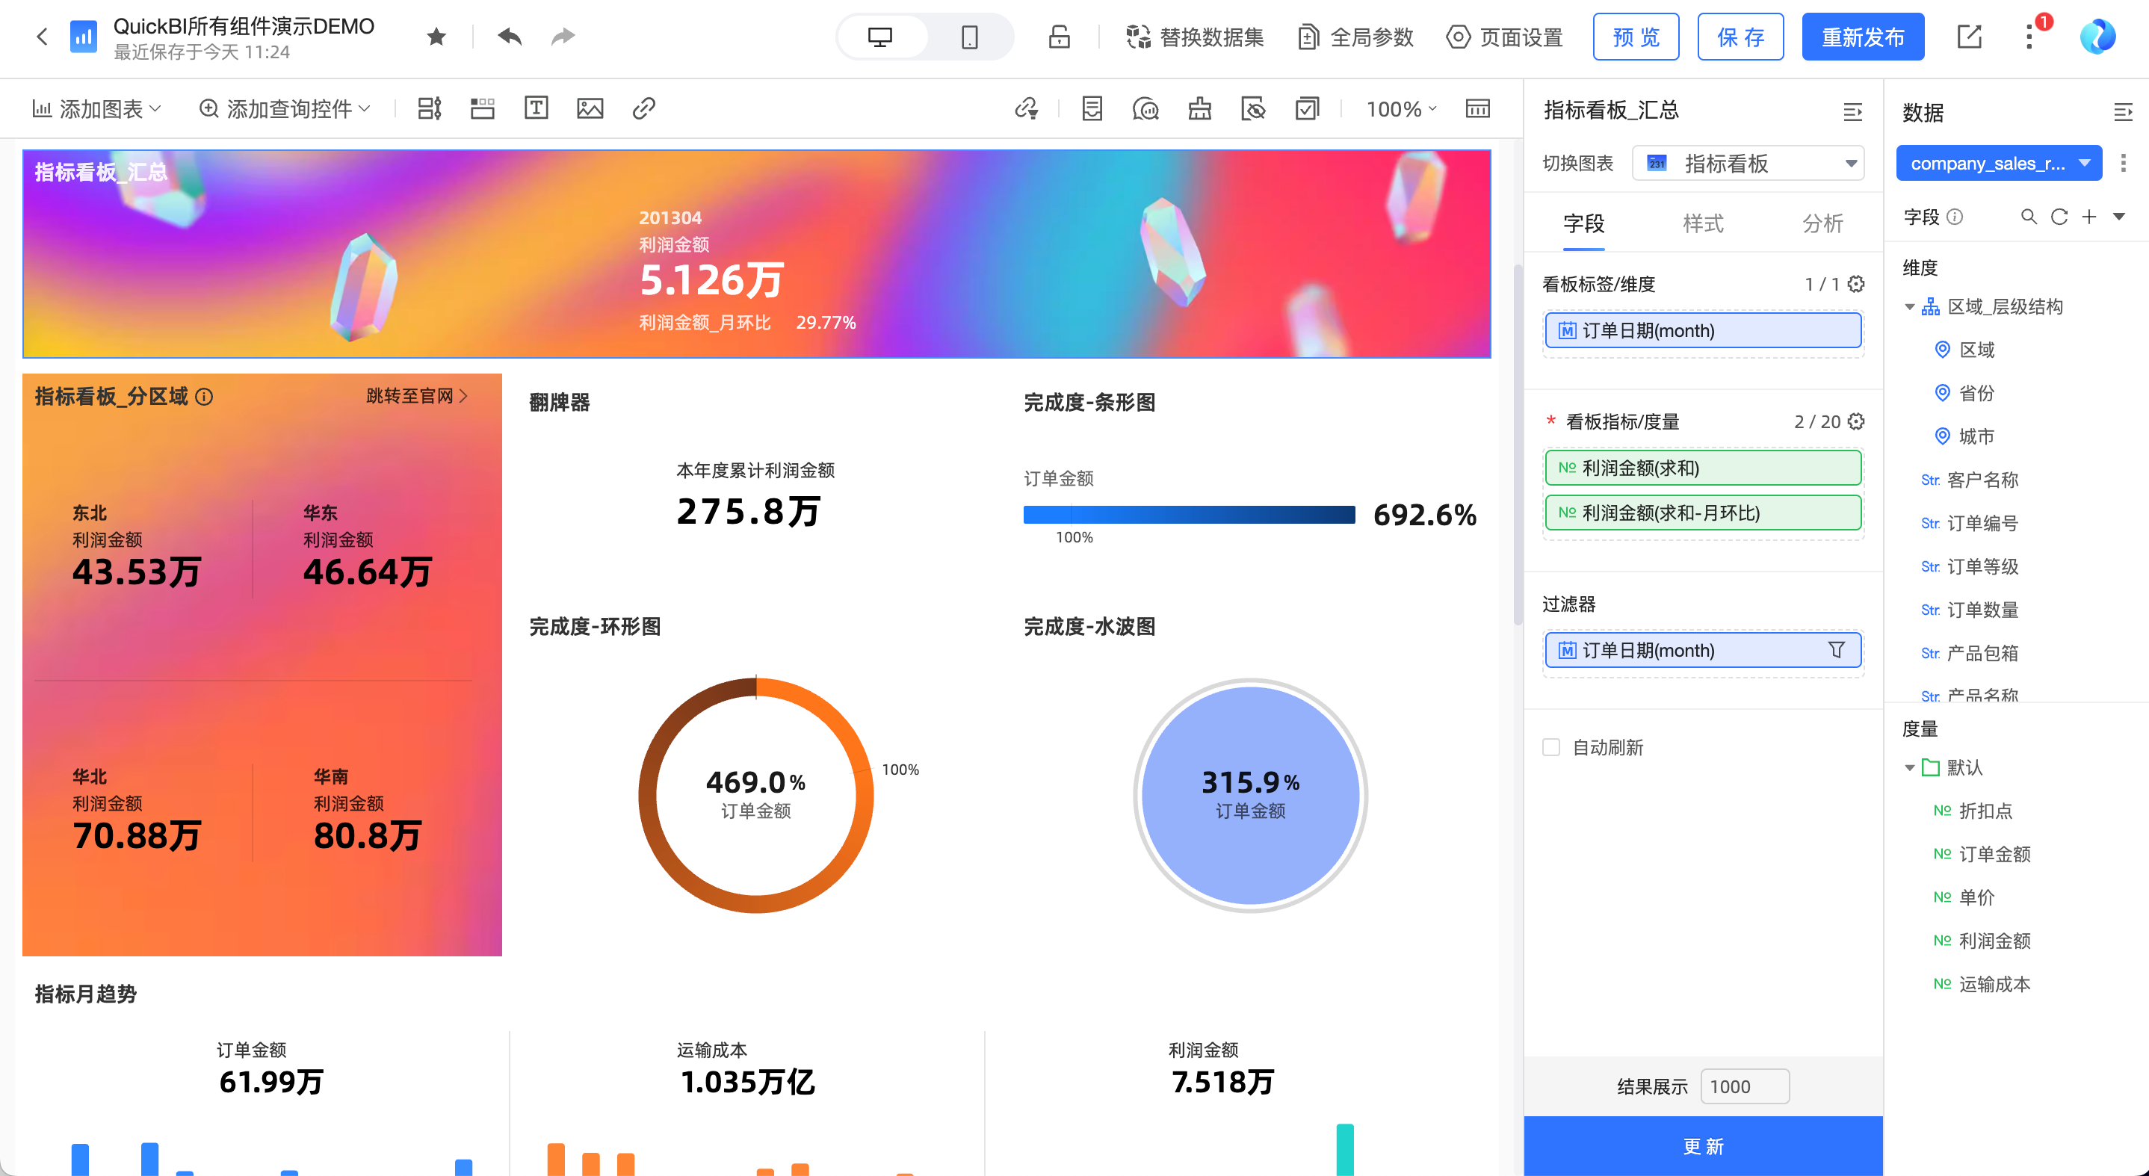Click the 更新 button
2149x1176 pixels.
click(x=1703, y=1146)
